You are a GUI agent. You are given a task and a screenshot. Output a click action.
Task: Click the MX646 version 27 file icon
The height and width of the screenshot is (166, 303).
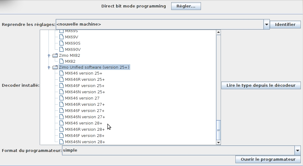pos(61,98)
